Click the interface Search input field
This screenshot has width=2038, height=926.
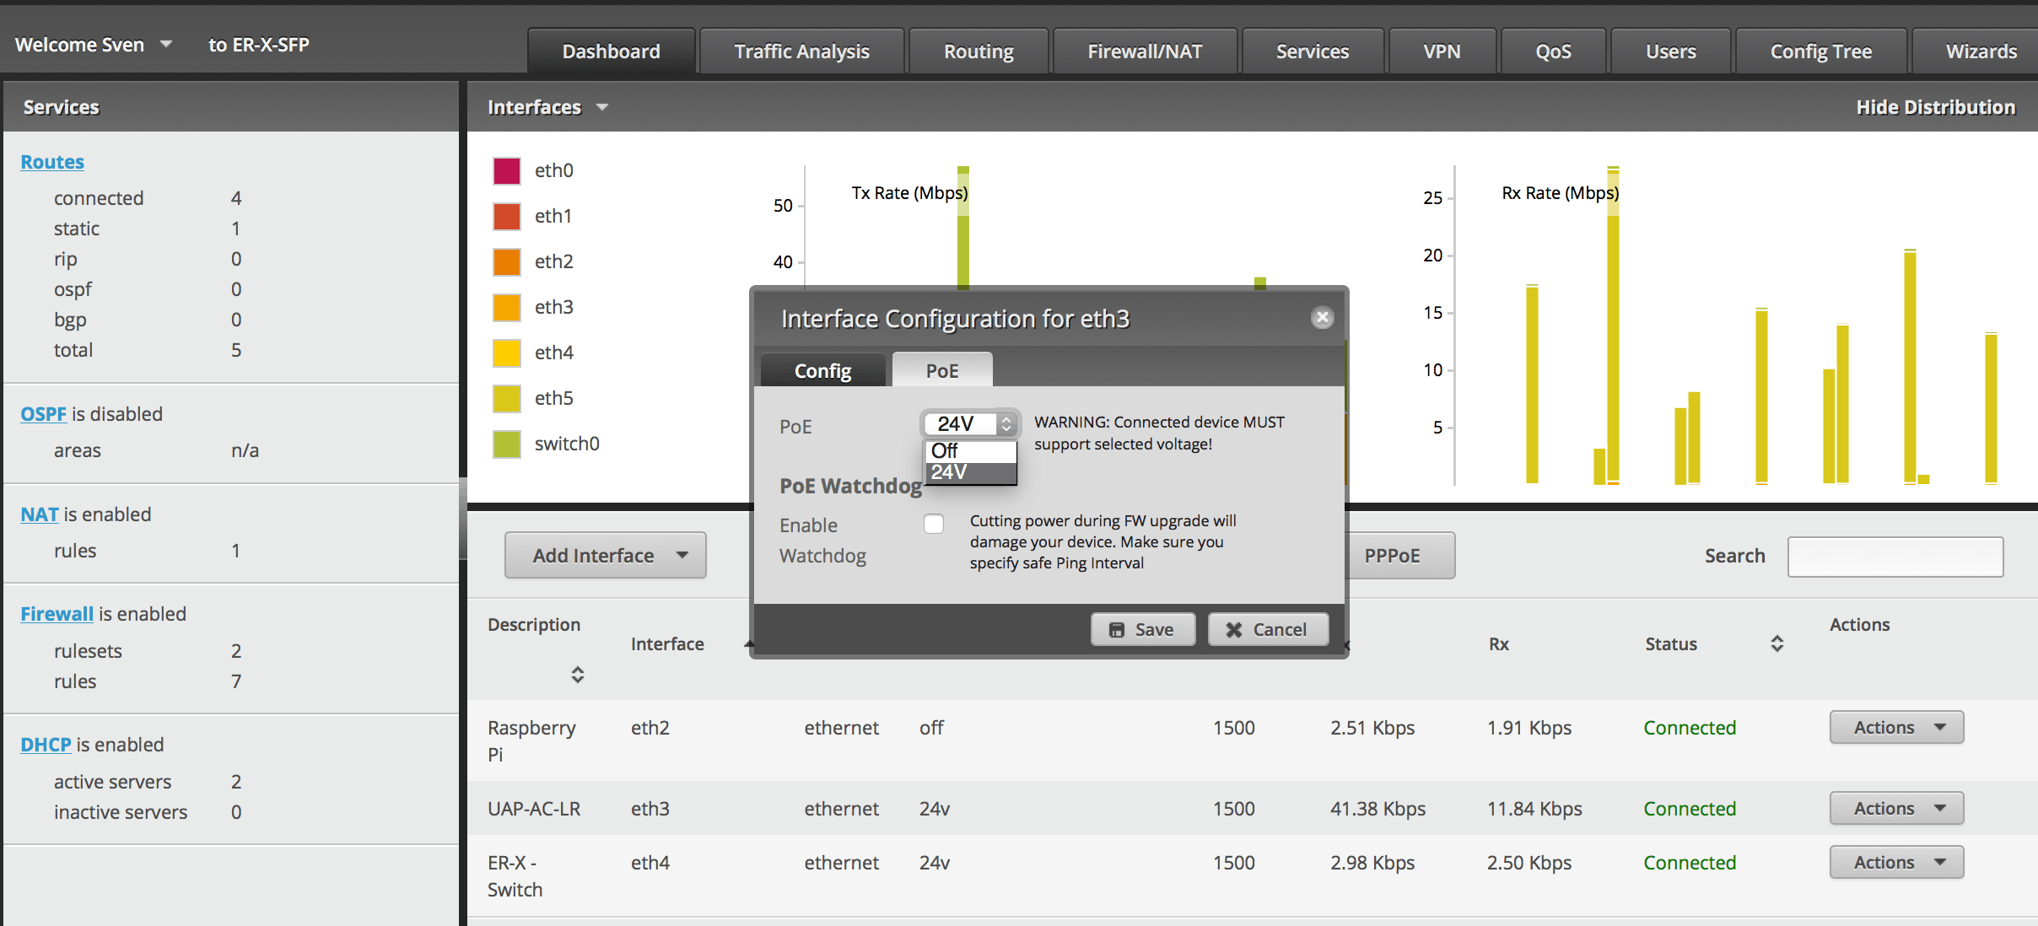[x=1895, y=557]
